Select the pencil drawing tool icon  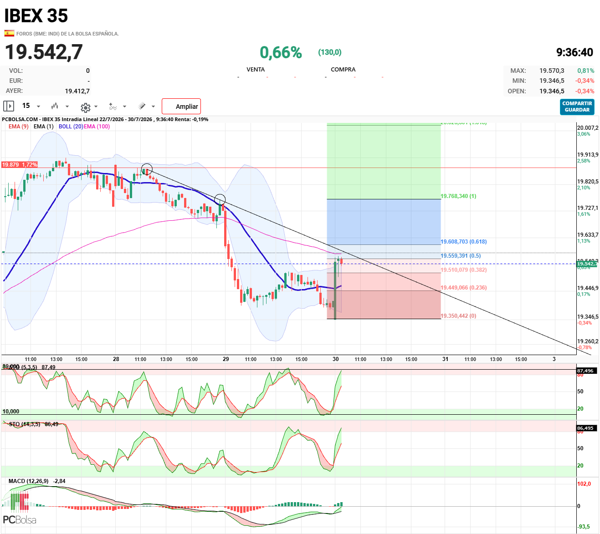(x=142, y=106)
